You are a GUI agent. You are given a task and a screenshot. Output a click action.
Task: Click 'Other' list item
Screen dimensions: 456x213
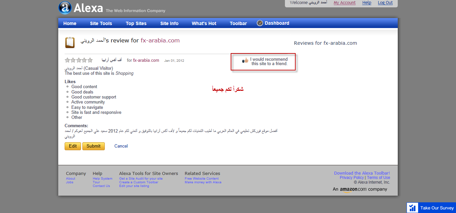pyautogui.click(x=77, y=118)
